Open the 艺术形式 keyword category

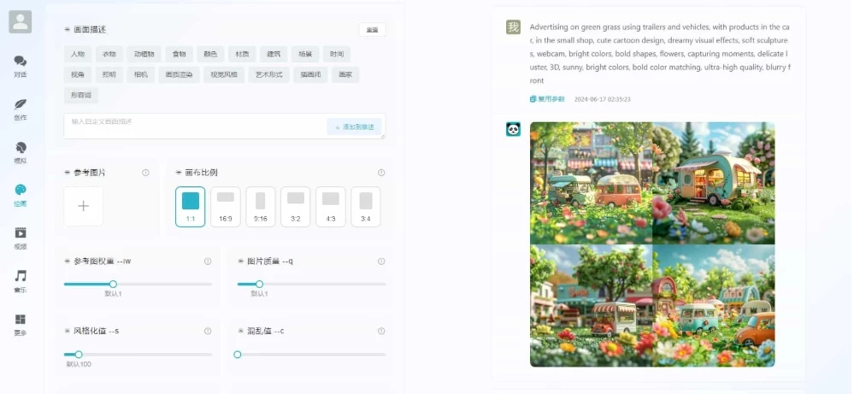[x=269, y=74]
